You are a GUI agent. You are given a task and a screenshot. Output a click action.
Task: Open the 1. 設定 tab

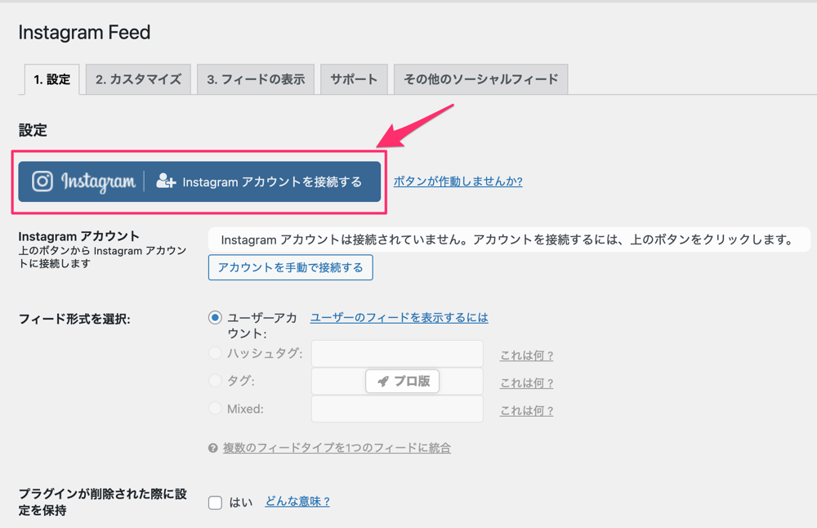point(51,79)
